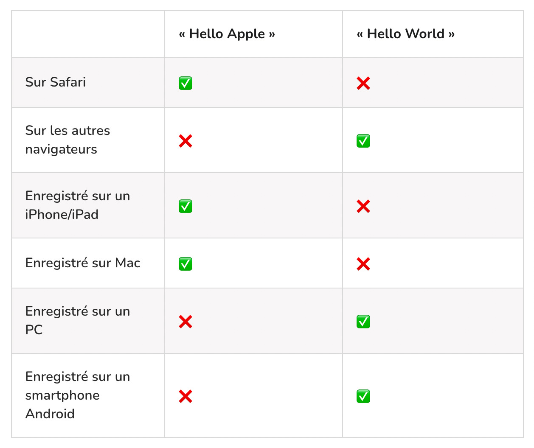The width and height of the screenshot is (534, 448).
Task: Click red cross for PC under Hello Apple
Action: click(x=185, y=322)
